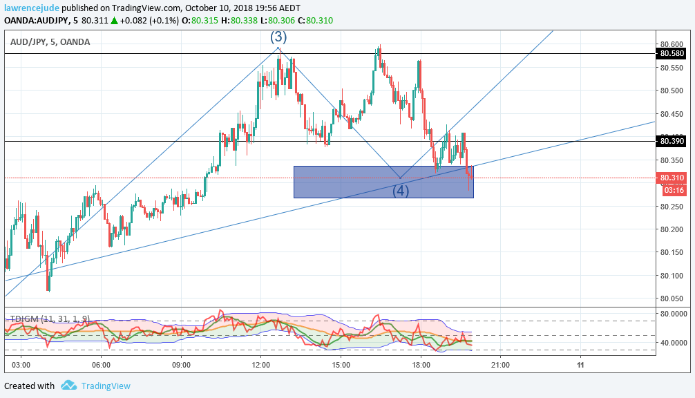This screenshot has height=398, width=695.
Task: Click the current price 80.310 label
Action: click(672, 178)
